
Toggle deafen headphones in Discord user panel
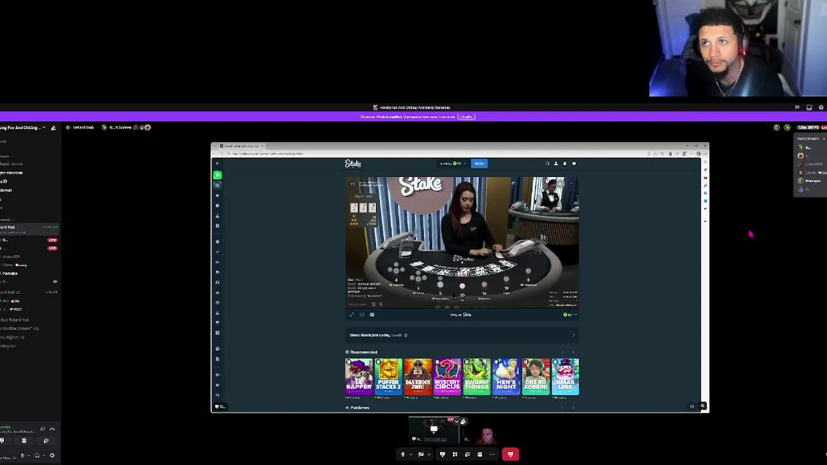(x=37, y=455)
